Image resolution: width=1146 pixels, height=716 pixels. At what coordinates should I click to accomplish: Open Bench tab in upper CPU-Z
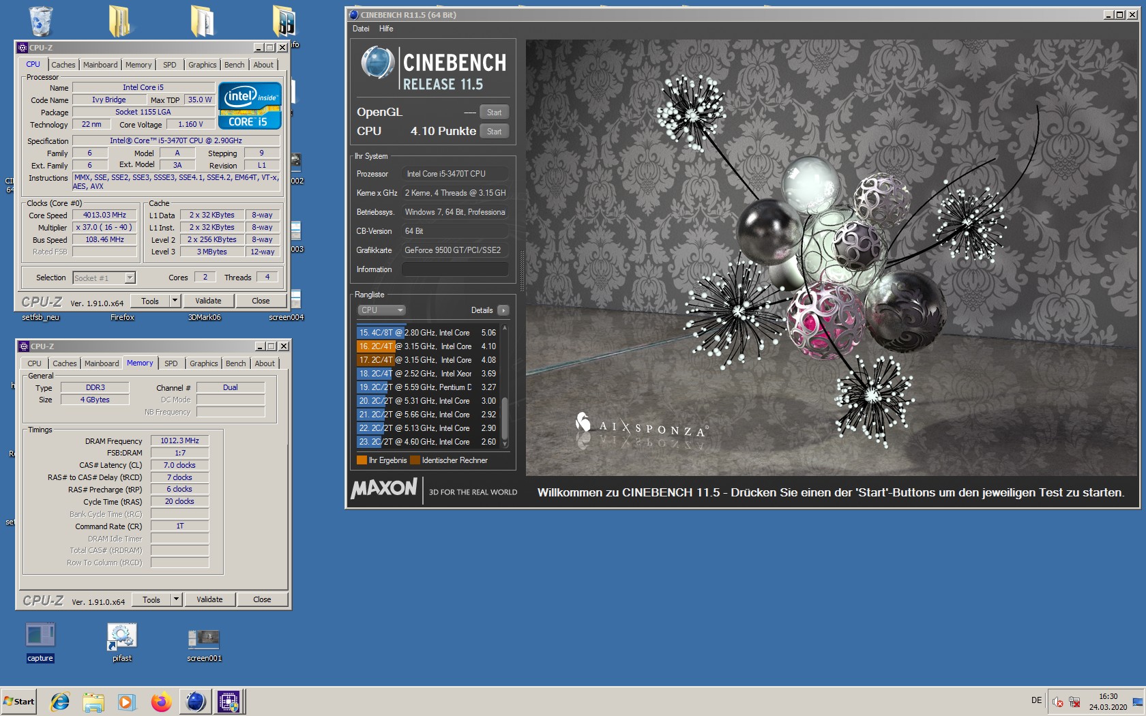tap(235, 65)
